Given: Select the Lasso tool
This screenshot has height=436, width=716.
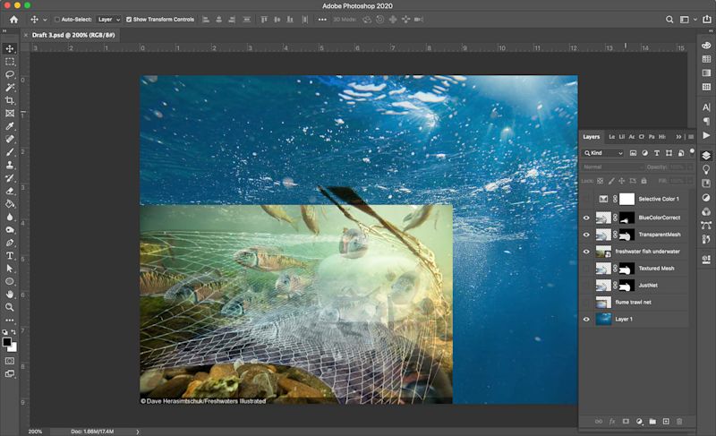Looking at the screenshot, I should (10, 74).
